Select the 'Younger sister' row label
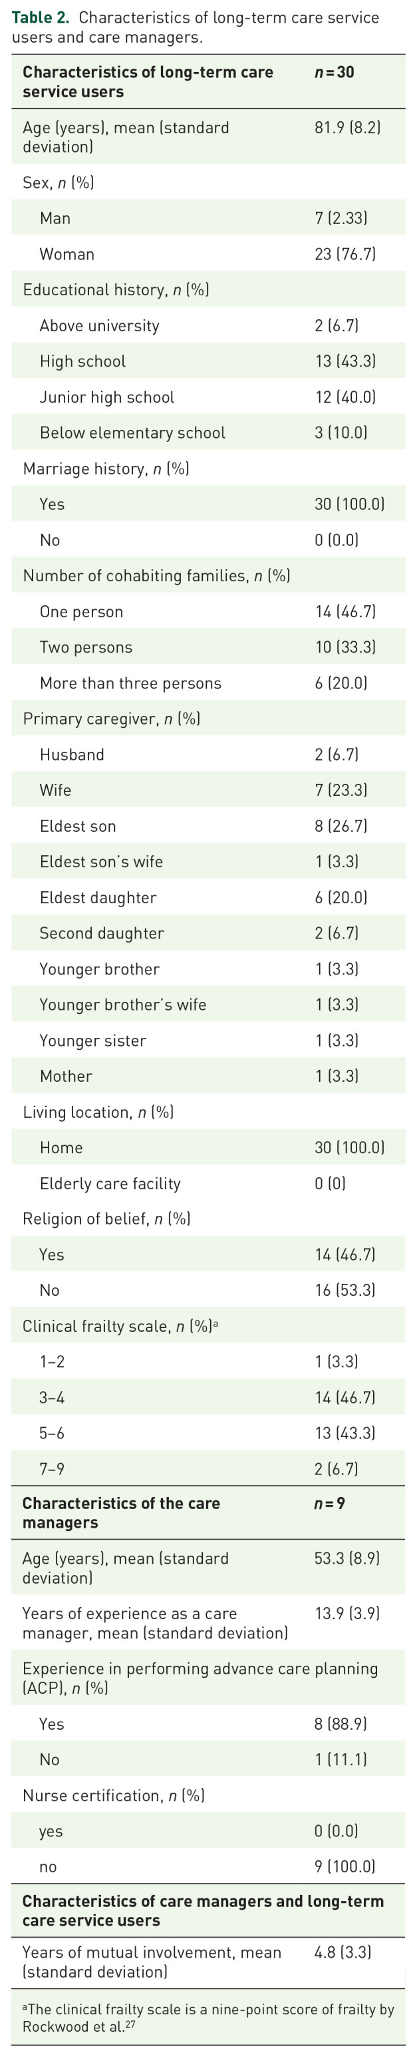 (x=92, y=1040)
